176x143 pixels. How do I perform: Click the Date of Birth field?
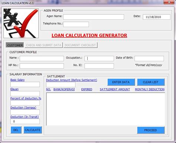click(149, 59)
